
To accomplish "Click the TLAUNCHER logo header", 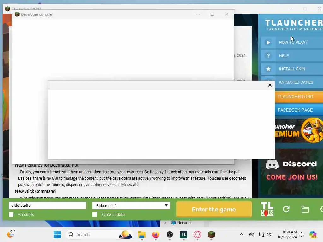I will (x=294, y=25).
